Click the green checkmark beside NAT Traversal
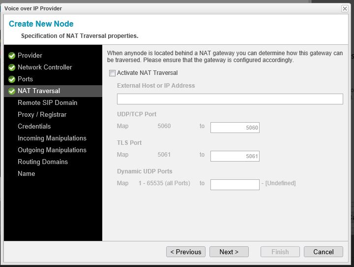 point(12,91)
